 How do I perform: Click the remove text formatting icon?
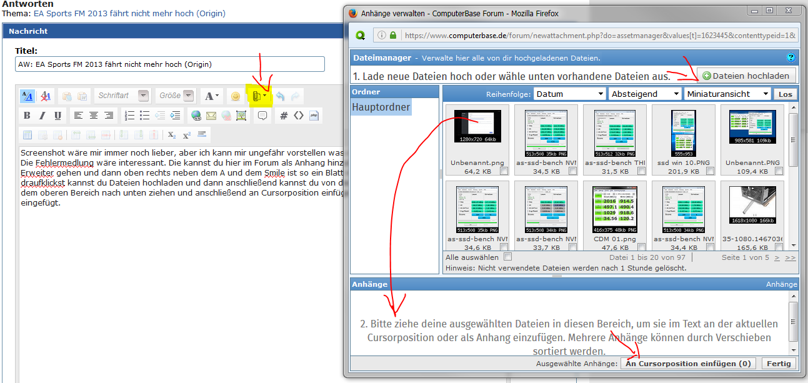[x=46, y=96]
